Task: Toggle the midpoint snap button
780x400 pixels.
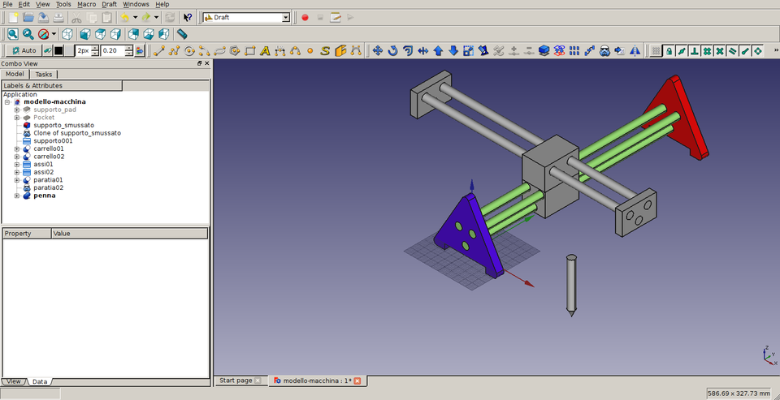Action: [x=682, y=50]
